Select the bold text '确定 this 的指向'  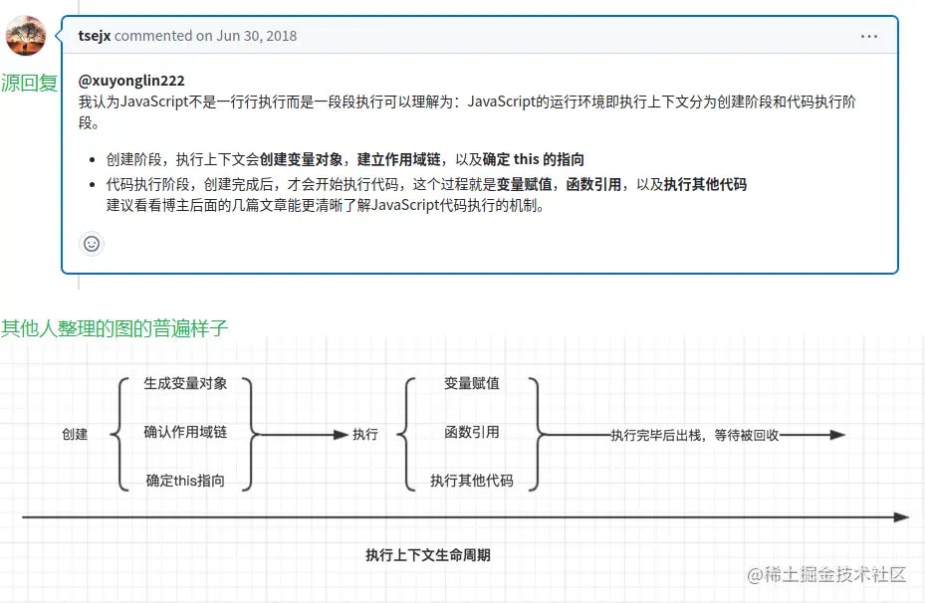[534, 159]
